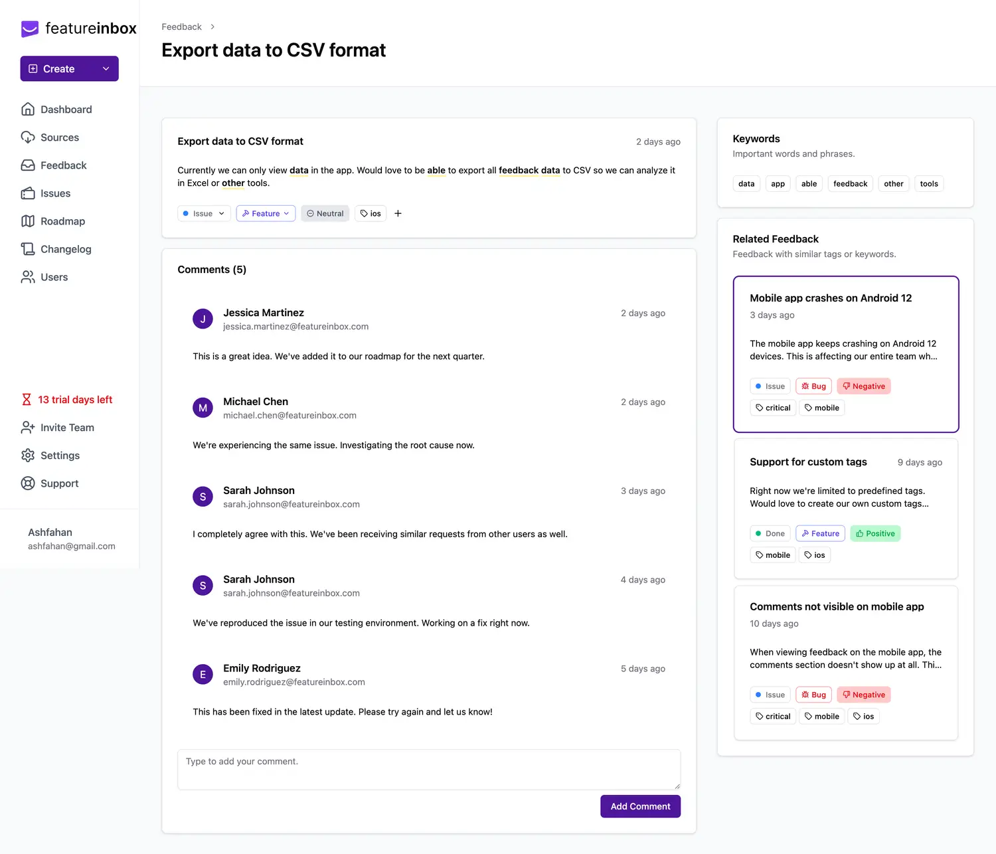Click the Issues briefcase icon
The height and width of the screenshot is (854, 996).
pyautogui.click(x=28, y=193)
